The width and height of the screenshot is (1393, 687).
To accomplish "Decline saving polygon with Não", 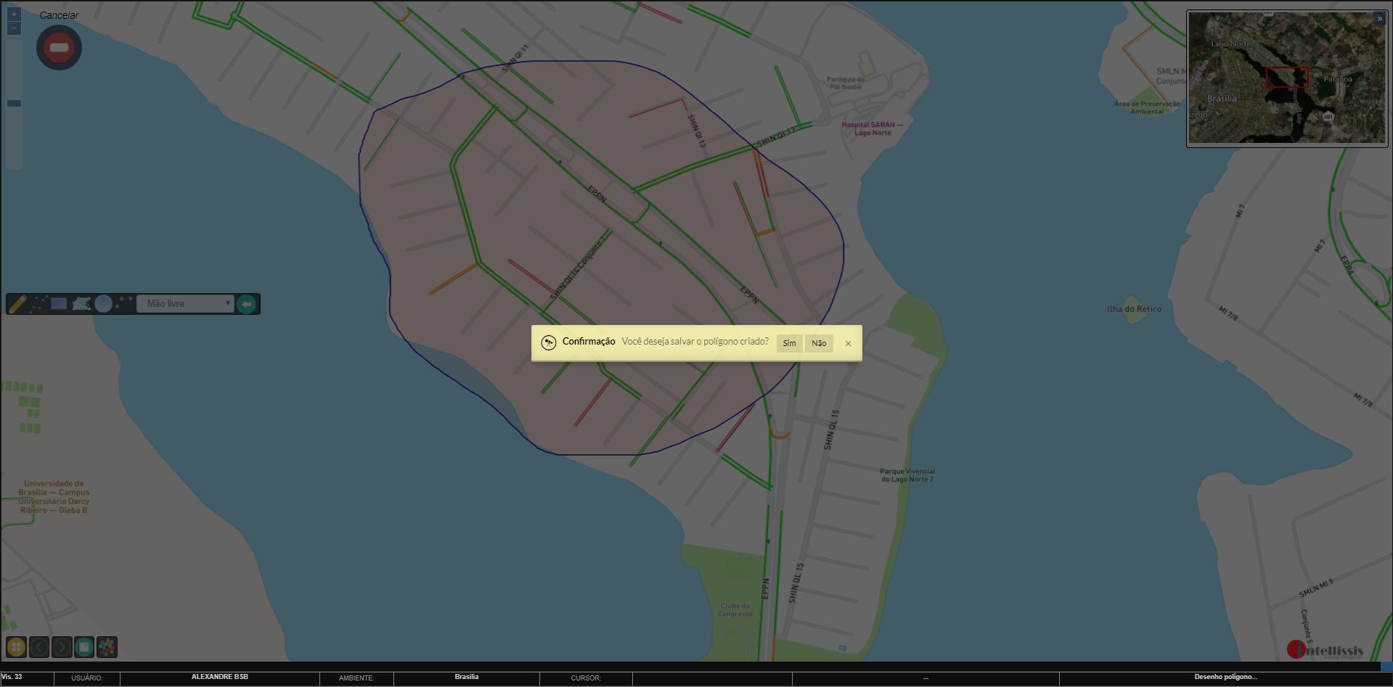I will tap(819, 343).
